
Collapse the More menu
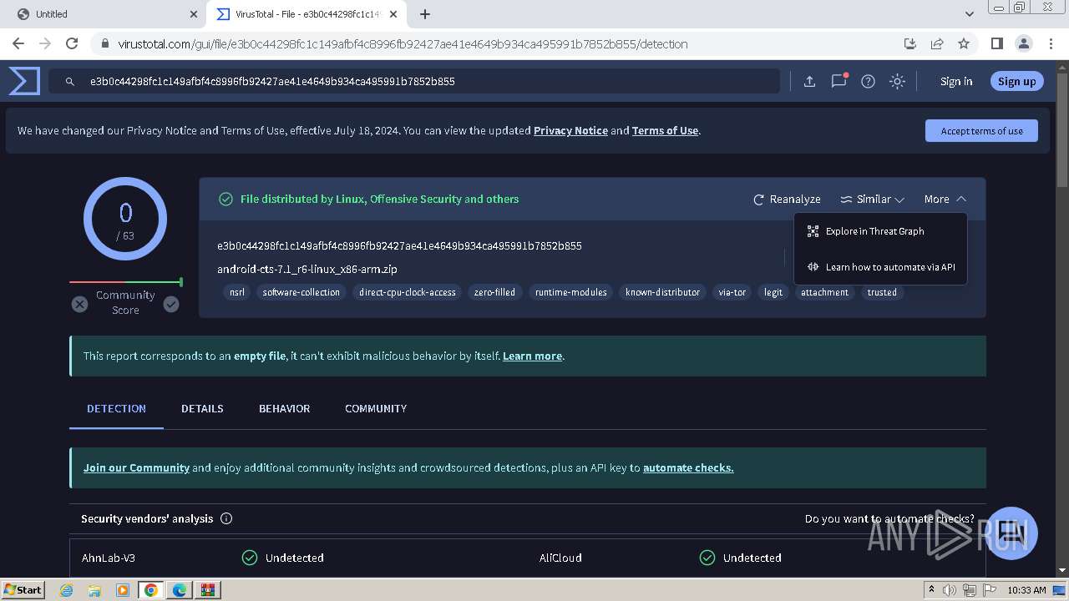click(x=945, y=199)
